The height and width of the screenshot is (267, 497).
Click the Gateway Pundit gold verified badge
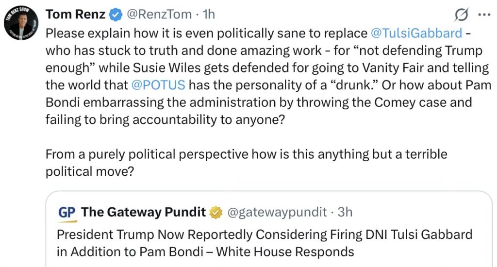pyautogui.click(x=215, y=213)
